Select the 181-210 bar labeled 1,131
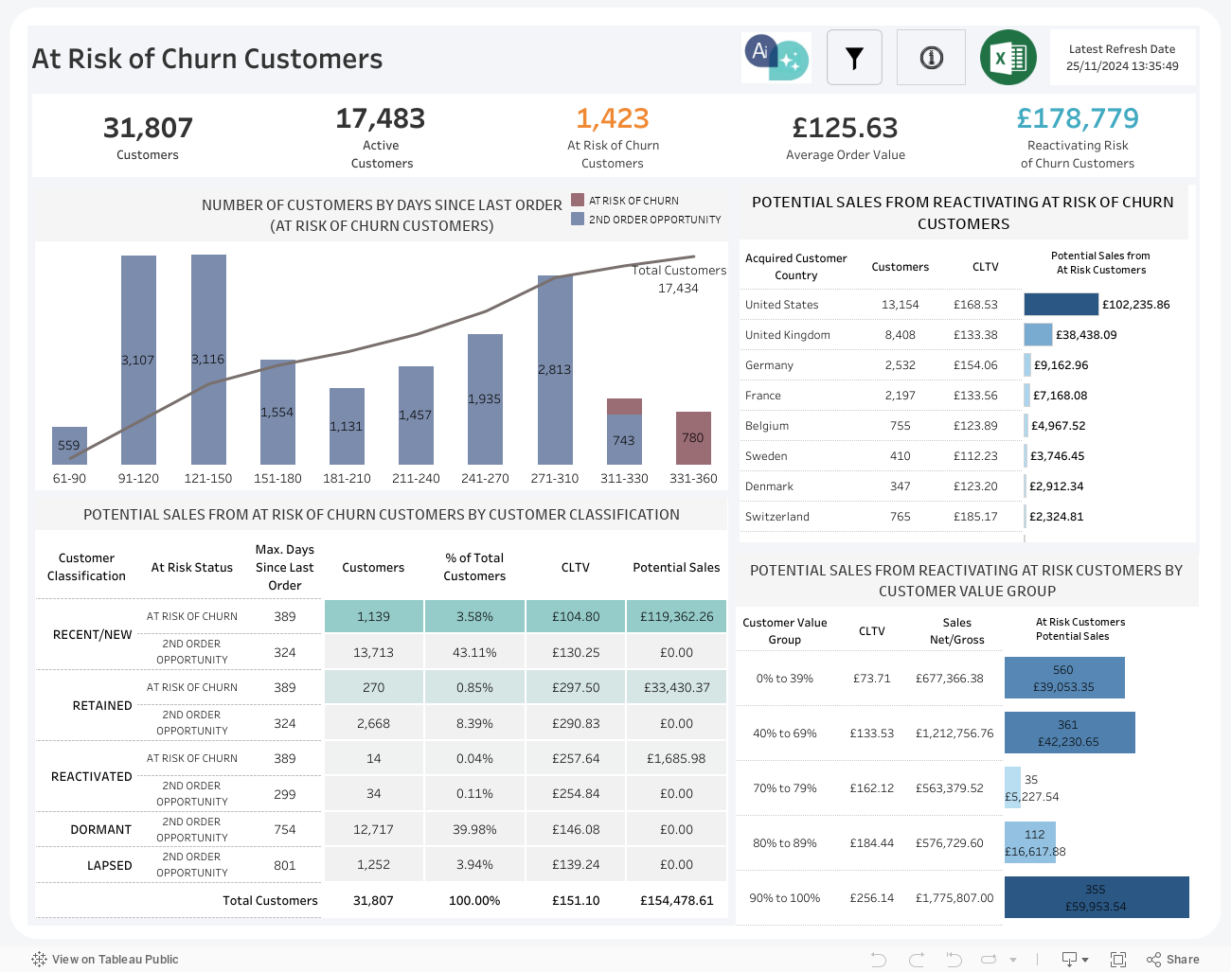1231x972 pixels. 347,426
